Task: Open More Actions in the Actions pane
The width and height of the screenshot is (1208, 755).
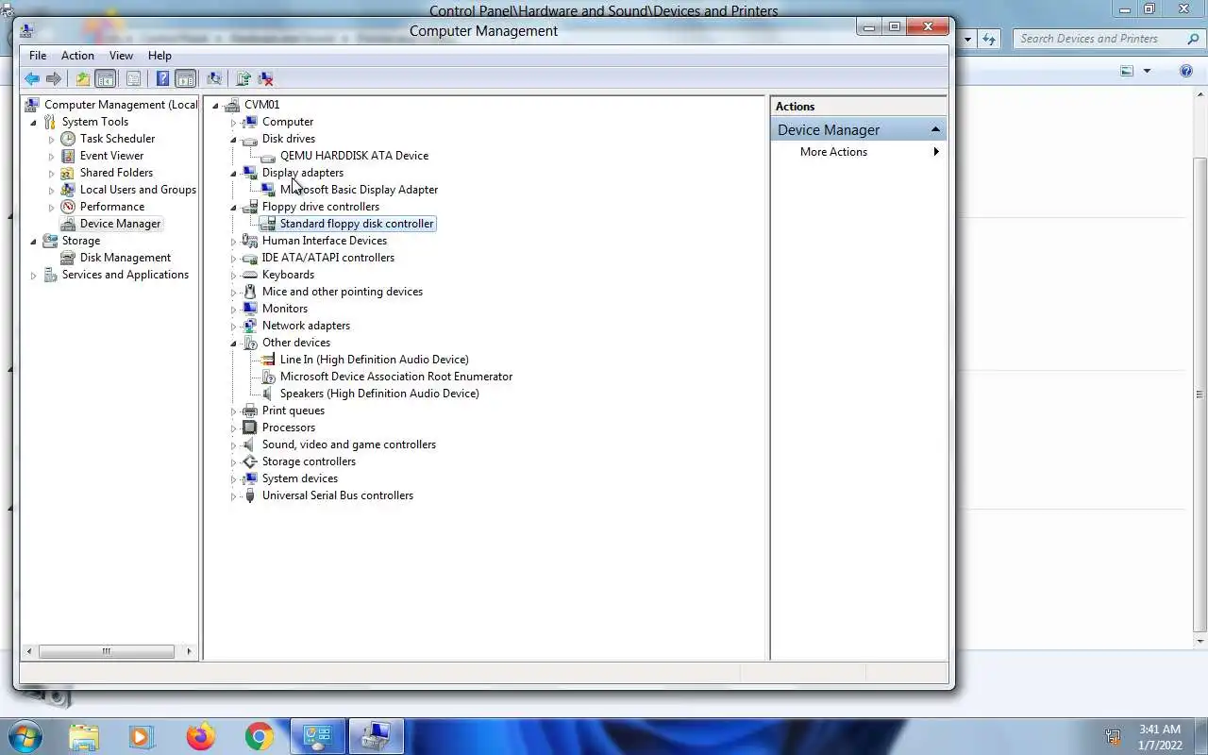Action: click(833, 152)
